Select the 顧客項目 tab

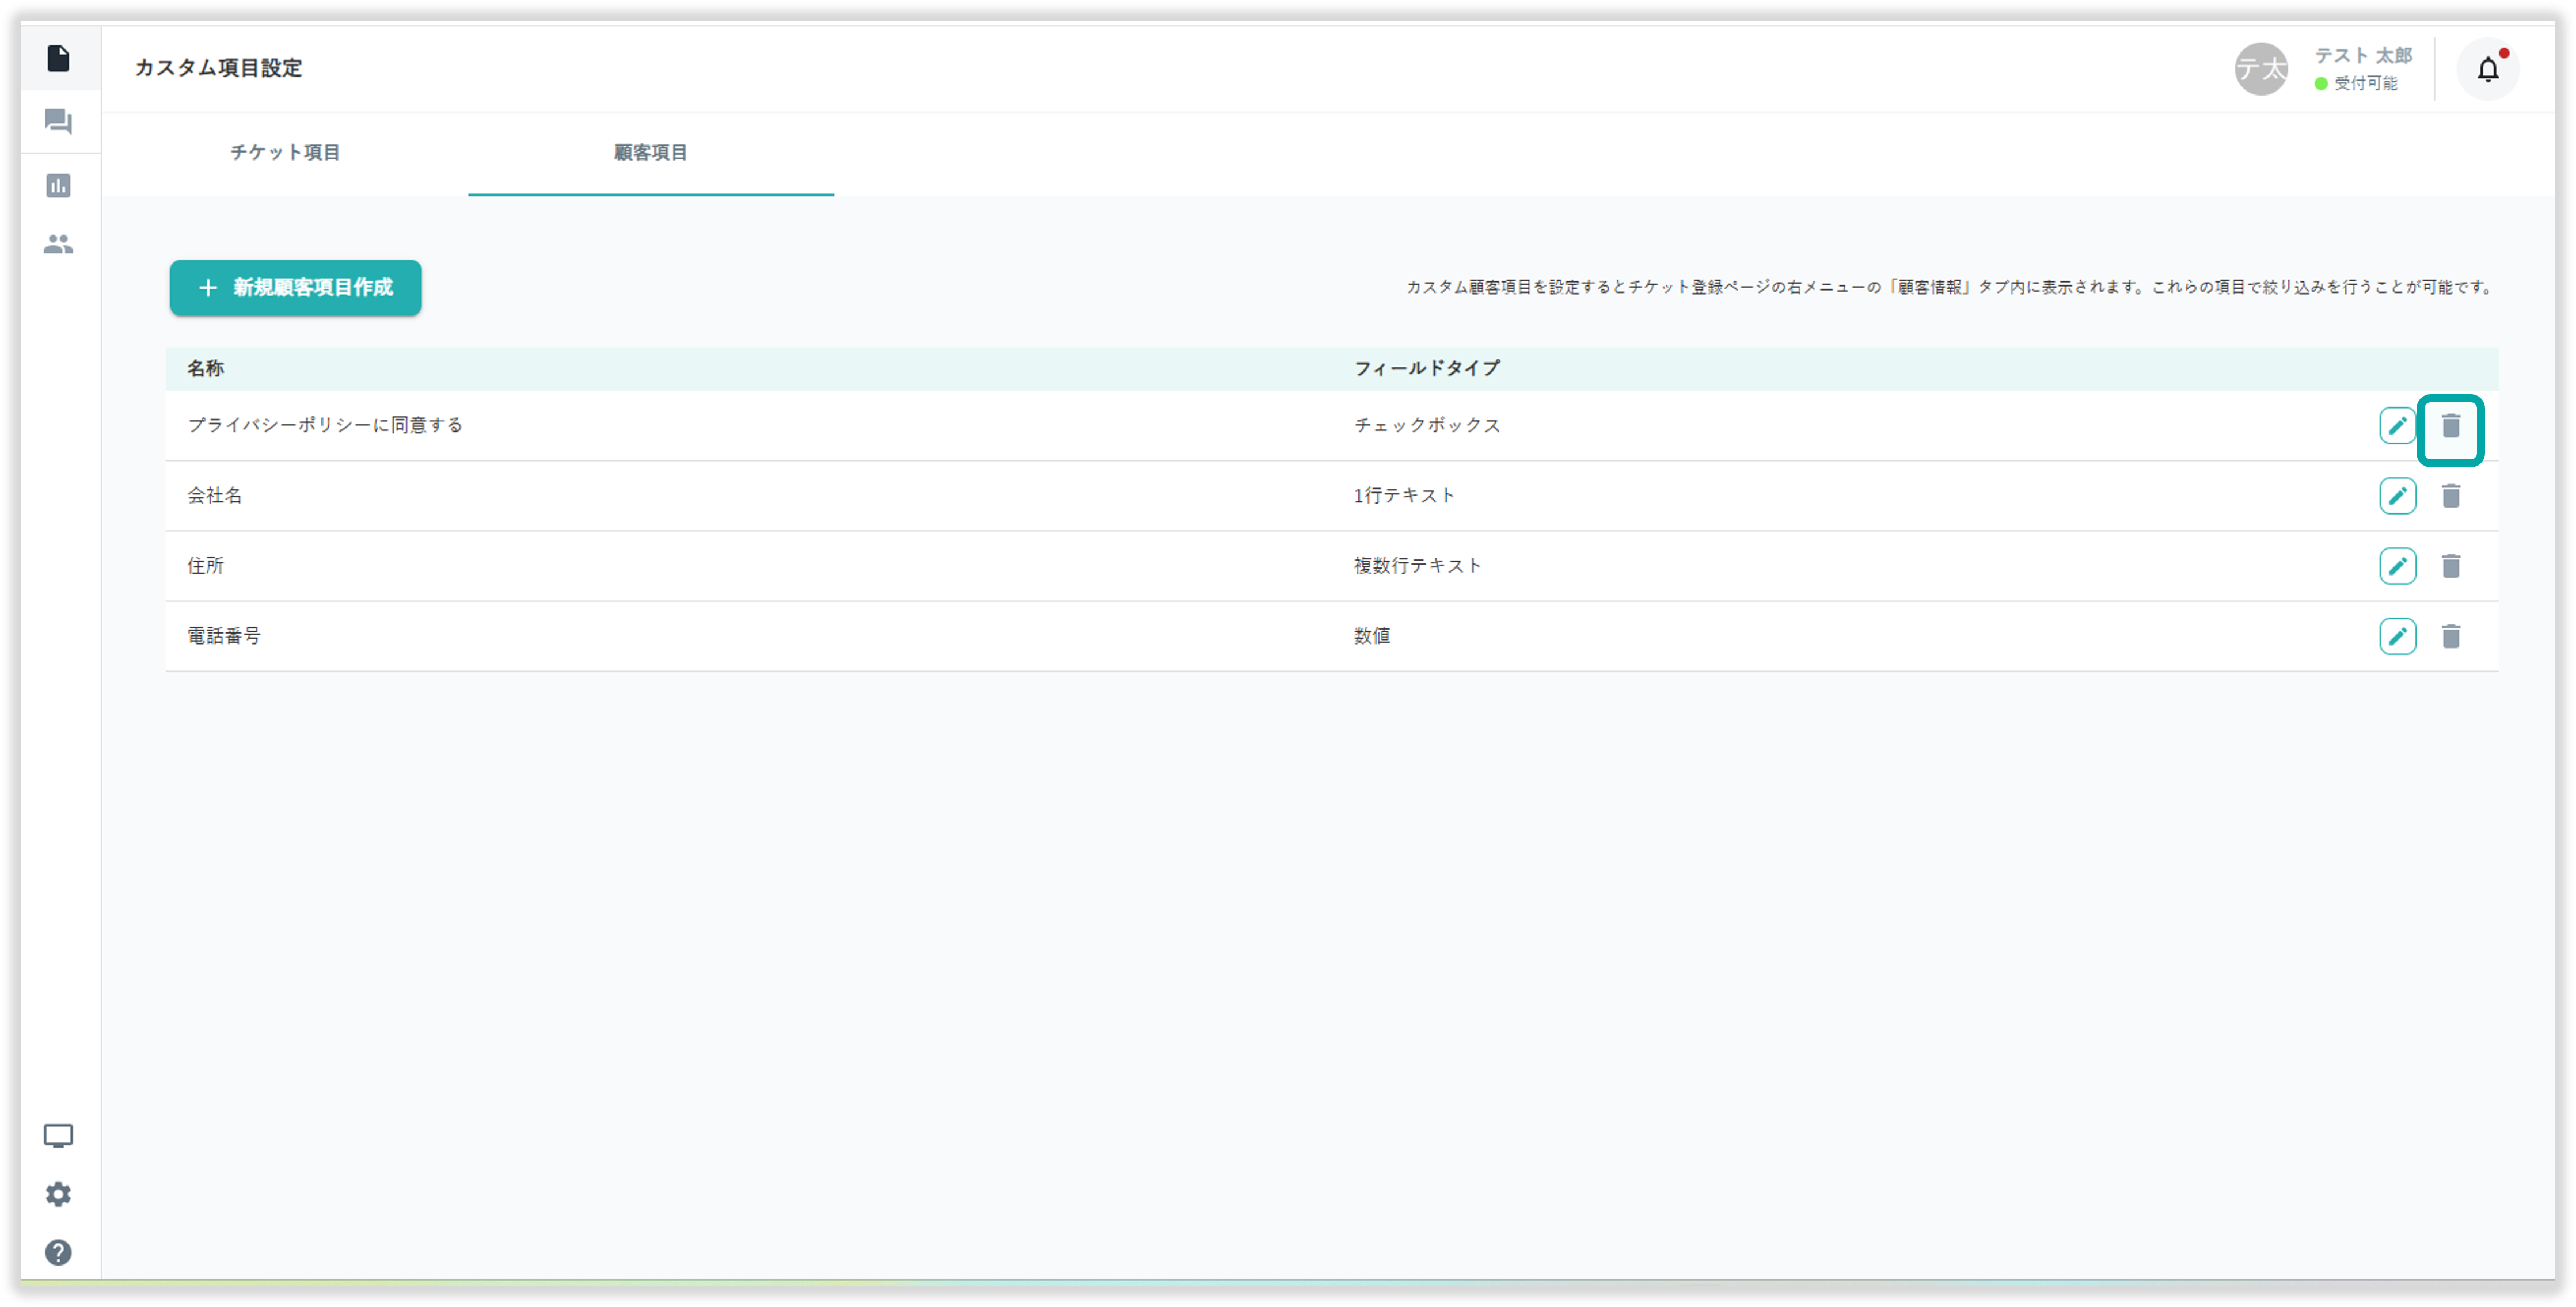click(650, 152)
